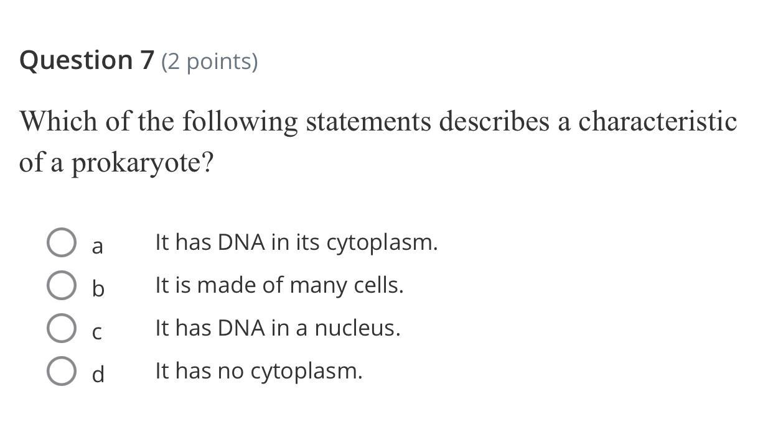Click the word 'Which' starting the question
The width and height of the screenshot is (773, 440).
[59, 121]
